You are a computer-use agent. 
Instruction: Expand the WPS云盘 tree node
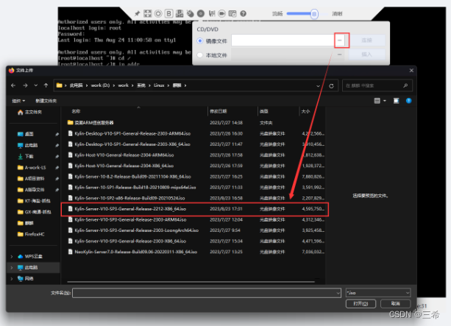pos(10,256)
